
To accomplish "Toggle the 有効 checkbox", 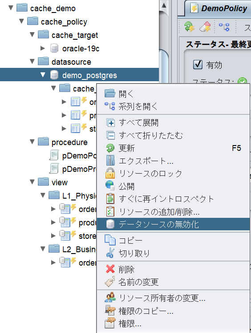I will click(198, 65).
